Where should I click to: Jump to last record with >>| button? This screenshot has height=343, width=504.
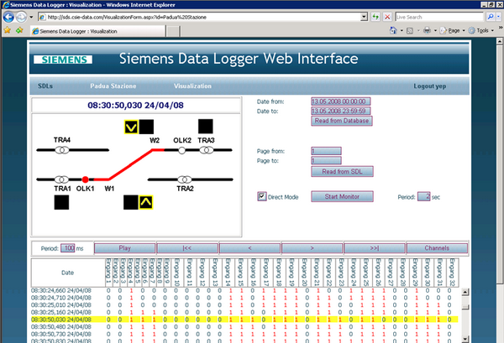coord(375,248)
